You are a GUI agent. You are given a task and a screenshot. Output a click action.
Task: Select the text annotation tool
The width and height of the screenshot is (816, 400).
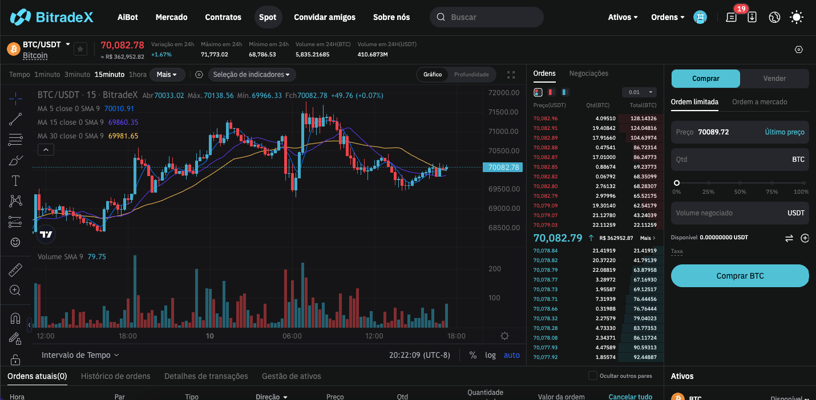coord(15,181)
